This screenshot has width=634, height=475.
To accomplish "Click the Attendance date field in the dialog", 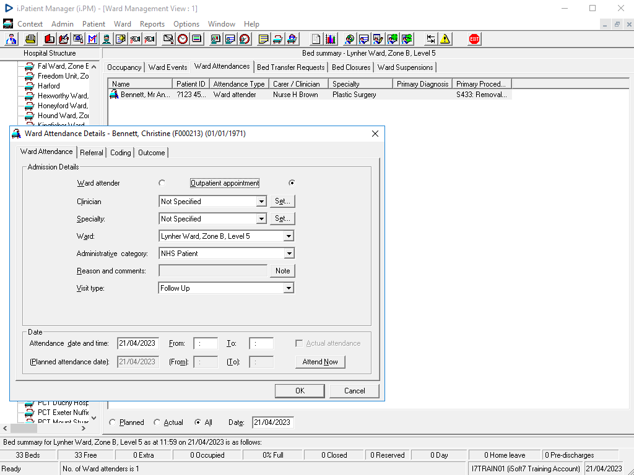I will [138, 343].
